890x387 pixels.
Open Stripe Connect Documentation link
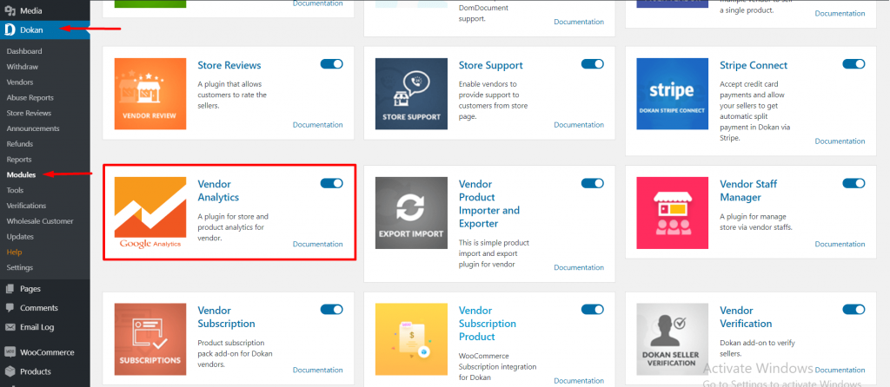840,141
